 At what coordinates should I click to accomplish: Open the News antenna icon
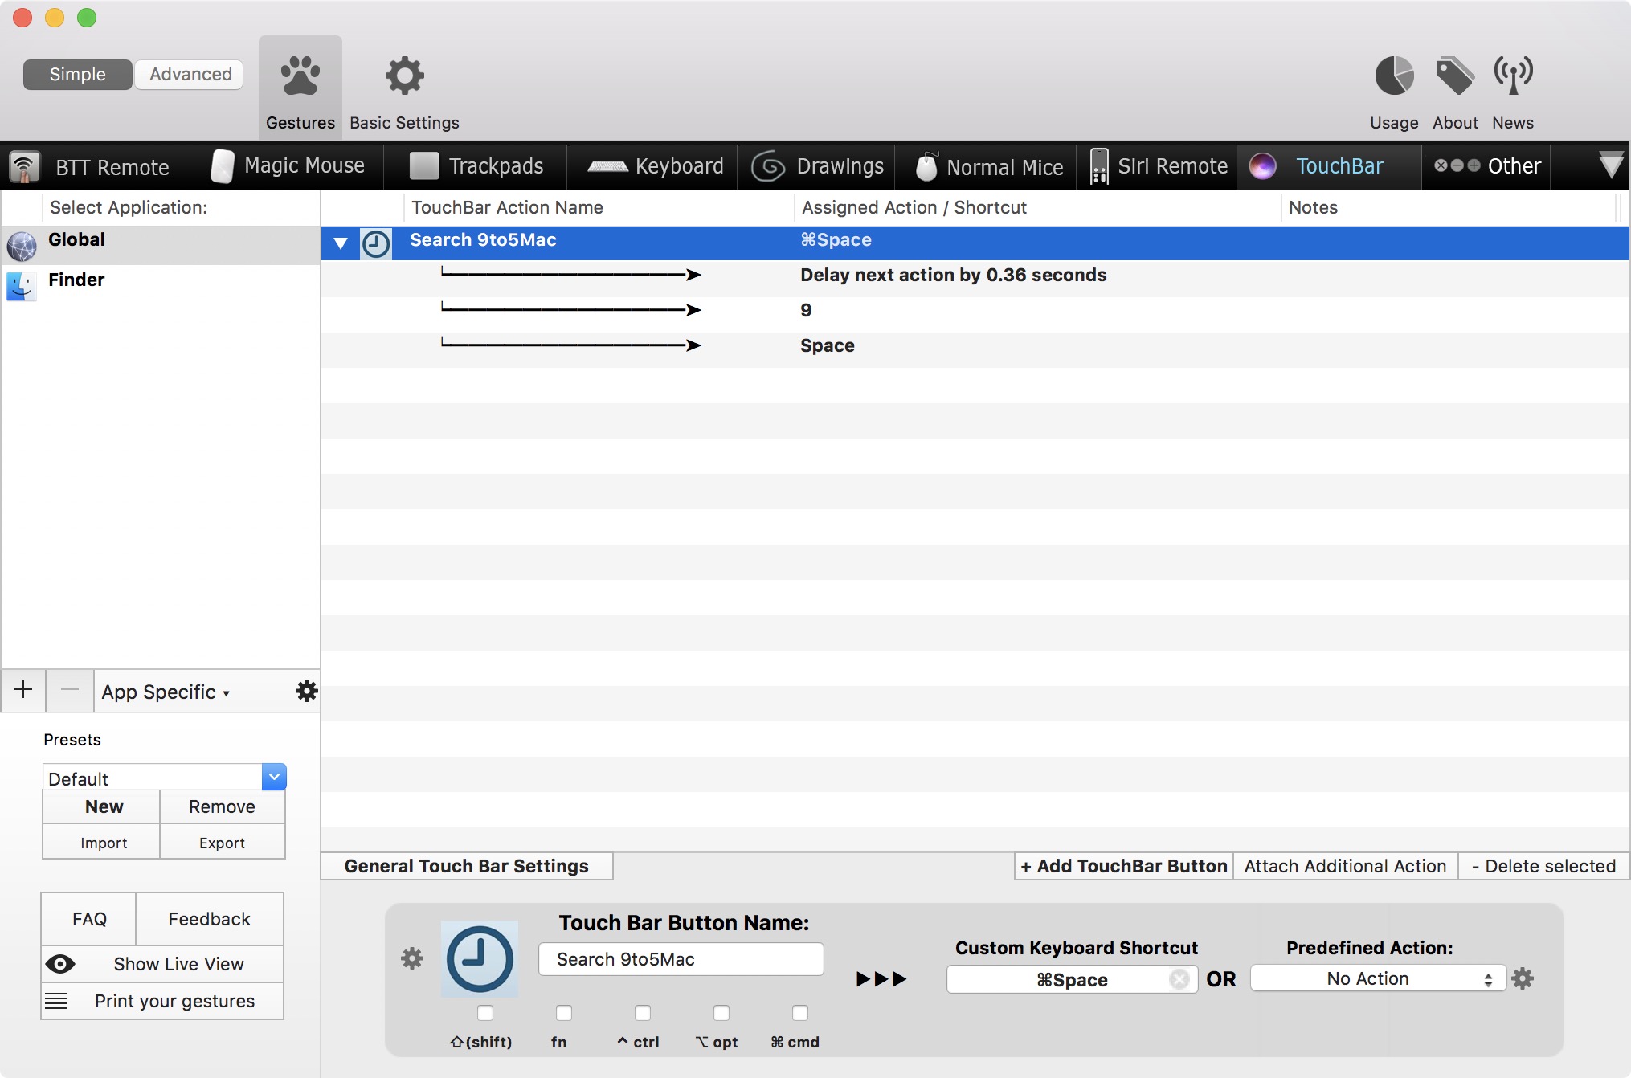pos(1512,77)
